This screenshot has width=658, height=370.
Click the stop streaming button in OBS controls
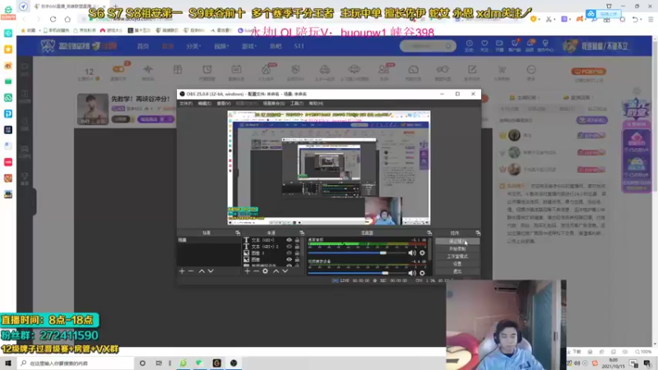coord(457,241)
